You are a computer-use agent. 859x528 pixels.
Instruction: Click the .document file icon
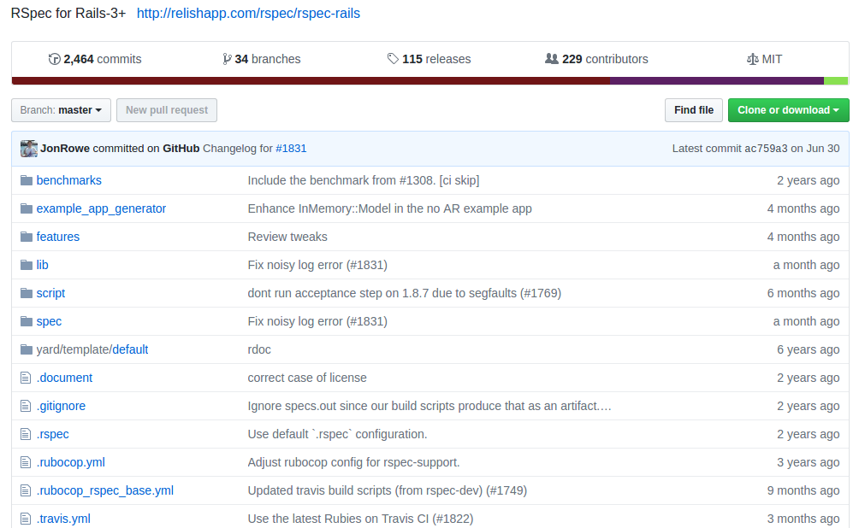pyautogui.click(x=26, y=378)
